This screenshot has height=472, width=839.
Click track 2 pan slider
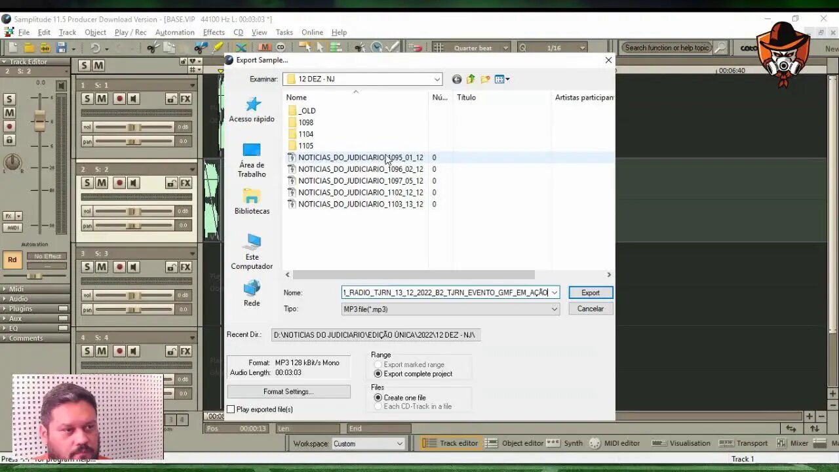pyautogui.click(x=134, y=226)
